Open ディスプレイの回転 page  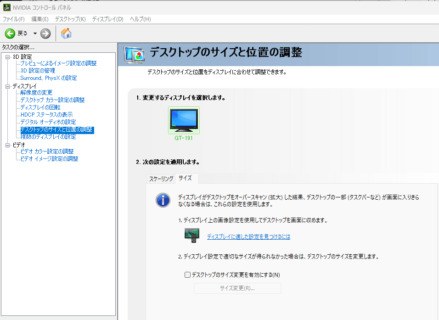(x=40, y=107)
